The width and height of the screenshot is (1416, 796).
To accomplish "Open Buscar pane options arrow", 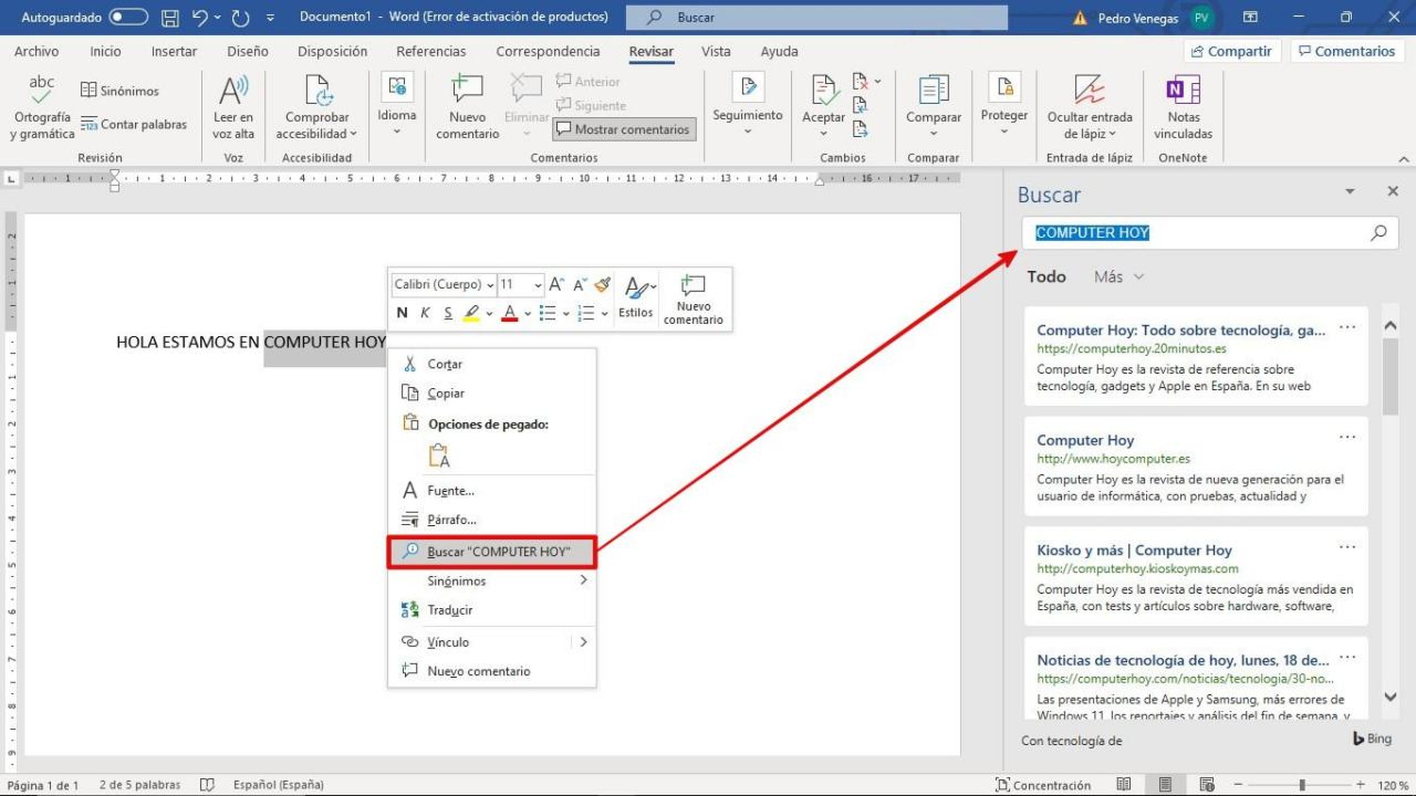I will (x=1350, y=191).
